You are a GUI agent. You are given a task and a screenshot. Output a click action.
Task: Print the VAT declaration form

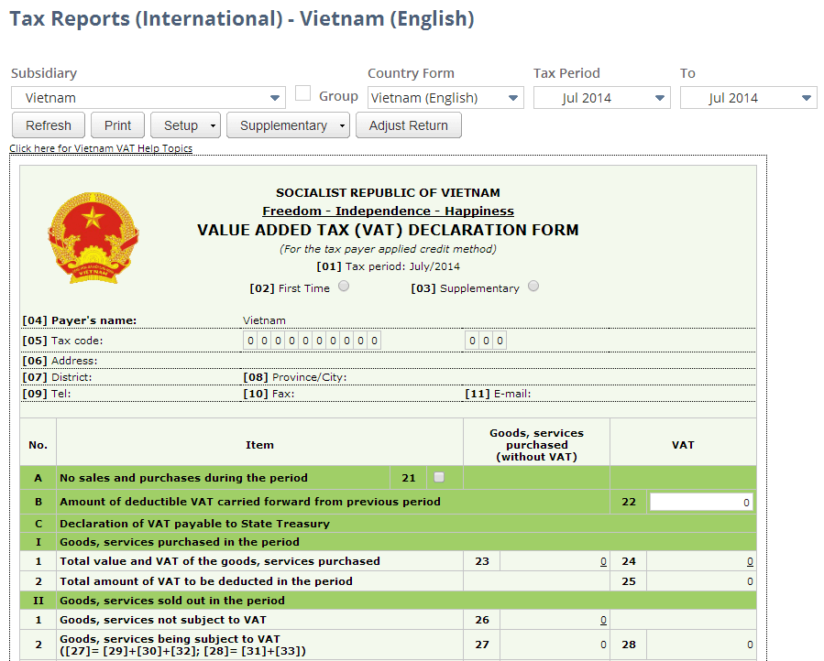117,125
